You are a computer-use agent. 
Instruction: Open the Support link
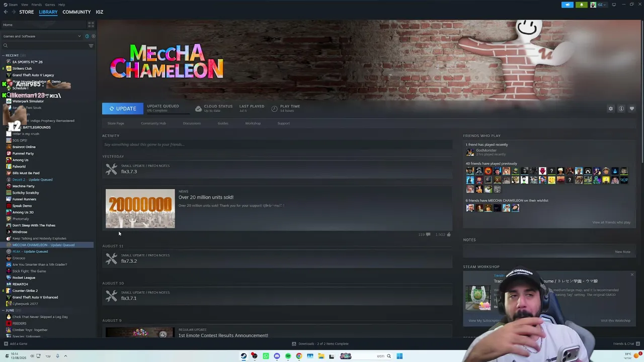[x=284, y=123]
